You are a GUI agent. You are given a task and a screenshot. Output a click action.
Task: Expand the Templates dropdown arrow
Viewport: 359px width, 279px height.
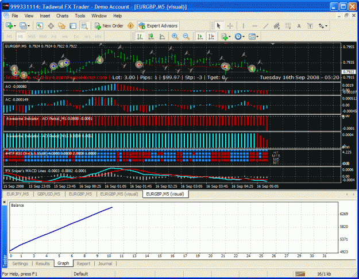257,37
